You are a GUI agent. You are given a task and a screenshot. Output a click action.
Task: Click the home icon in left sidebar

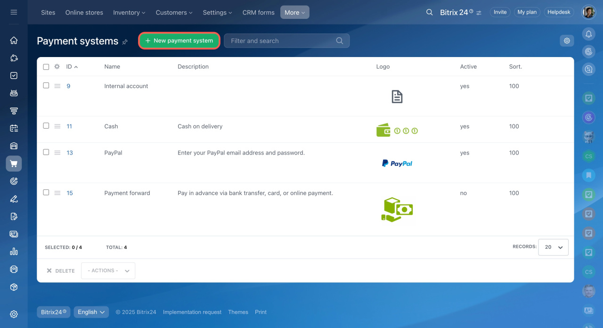coord(14,41)
